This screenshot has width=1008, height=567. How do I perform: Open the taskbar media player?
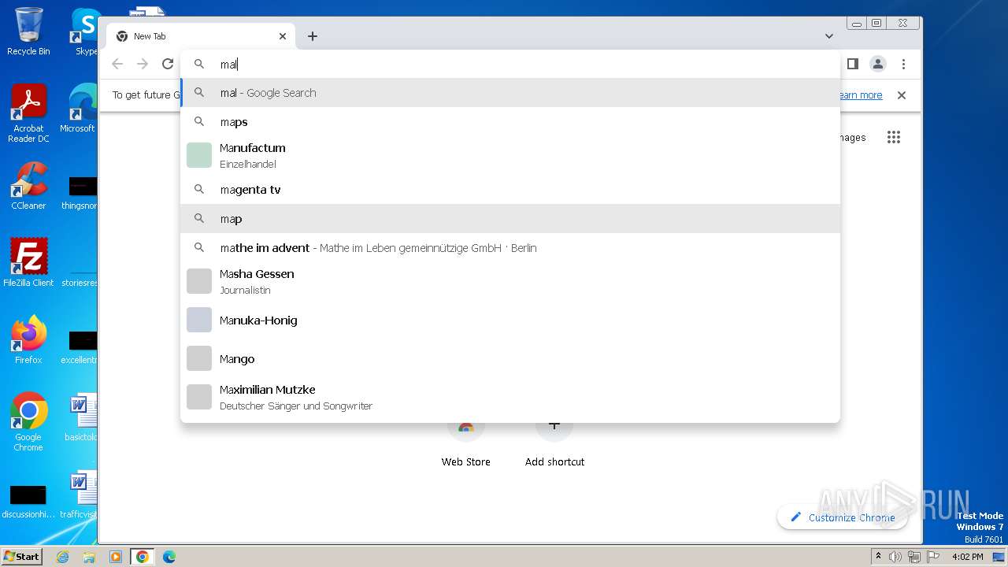116,557
